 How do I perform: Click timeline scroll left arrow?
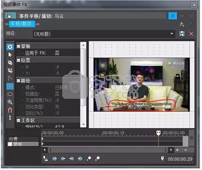44,150
